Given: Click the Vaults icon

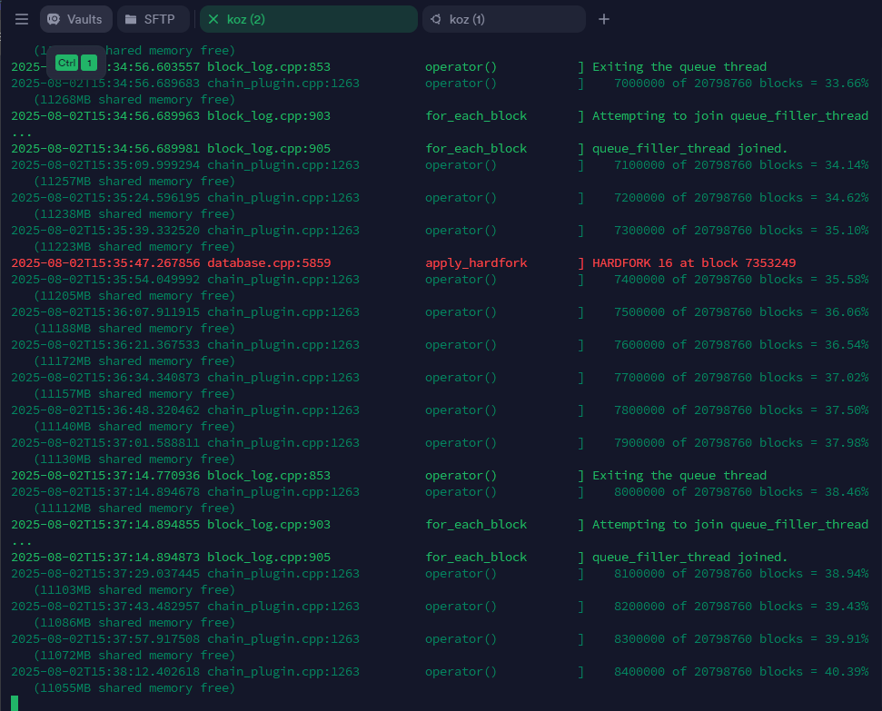Looking at the screenshot, I should coord(54,19).
